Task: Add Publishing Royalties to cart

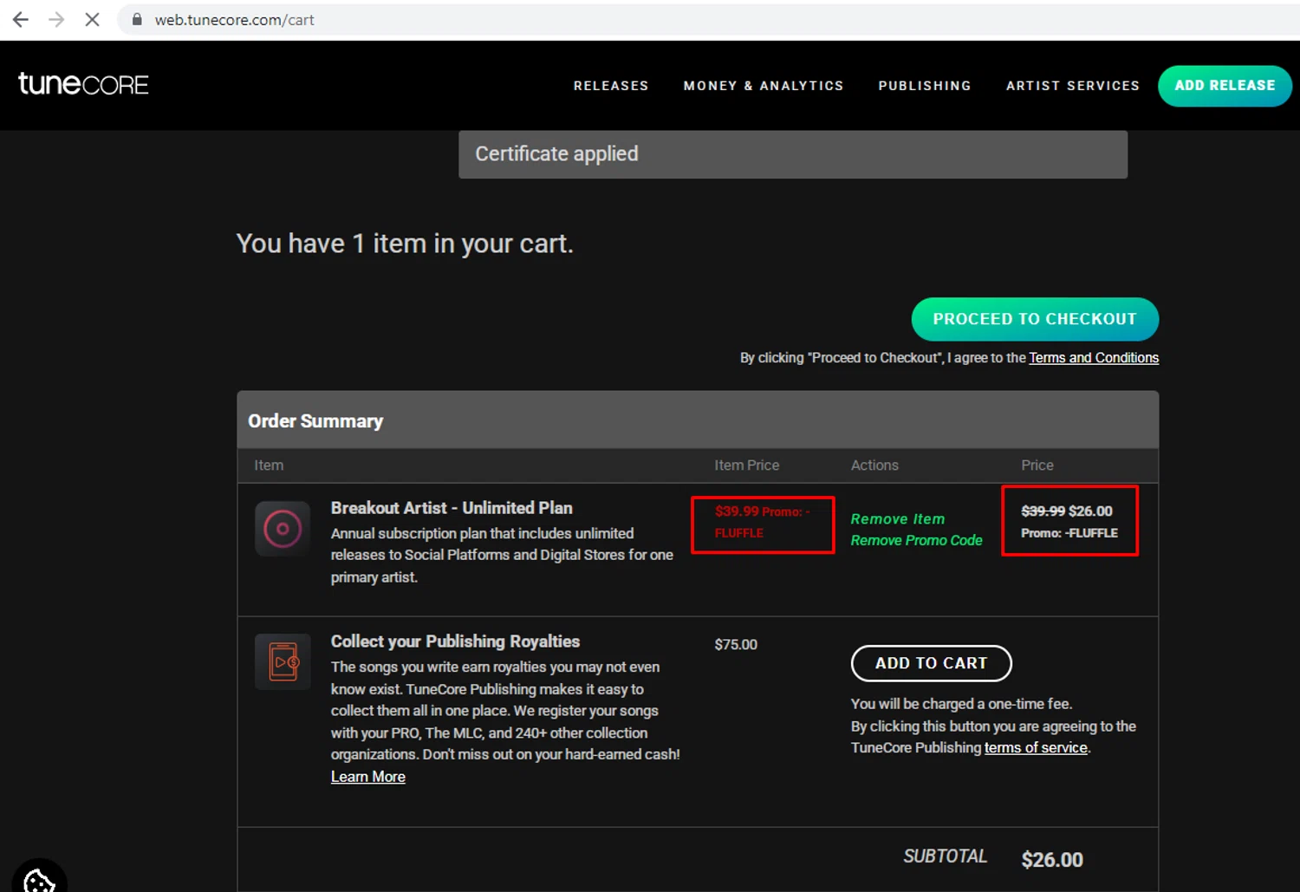Action: point(931,663)
